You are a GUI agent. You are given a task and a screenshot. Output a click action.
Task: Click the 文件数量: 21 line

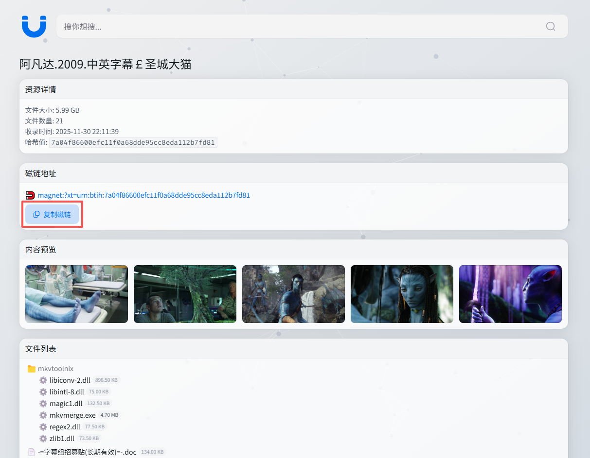[x=44, y=121]
